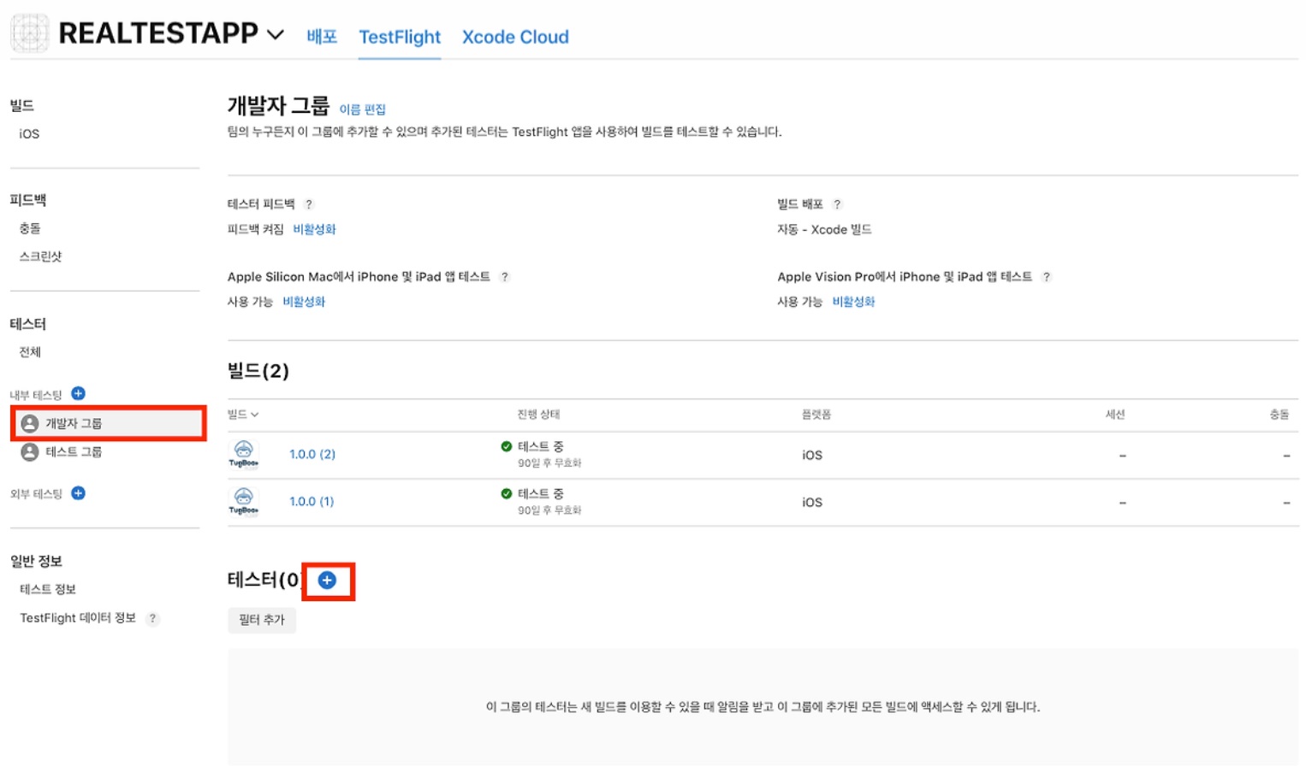Click app icon of build 1.0.0 (1)
Image resolution: width=1306 pixels, height=766 pixels.
tap(244, 500)
